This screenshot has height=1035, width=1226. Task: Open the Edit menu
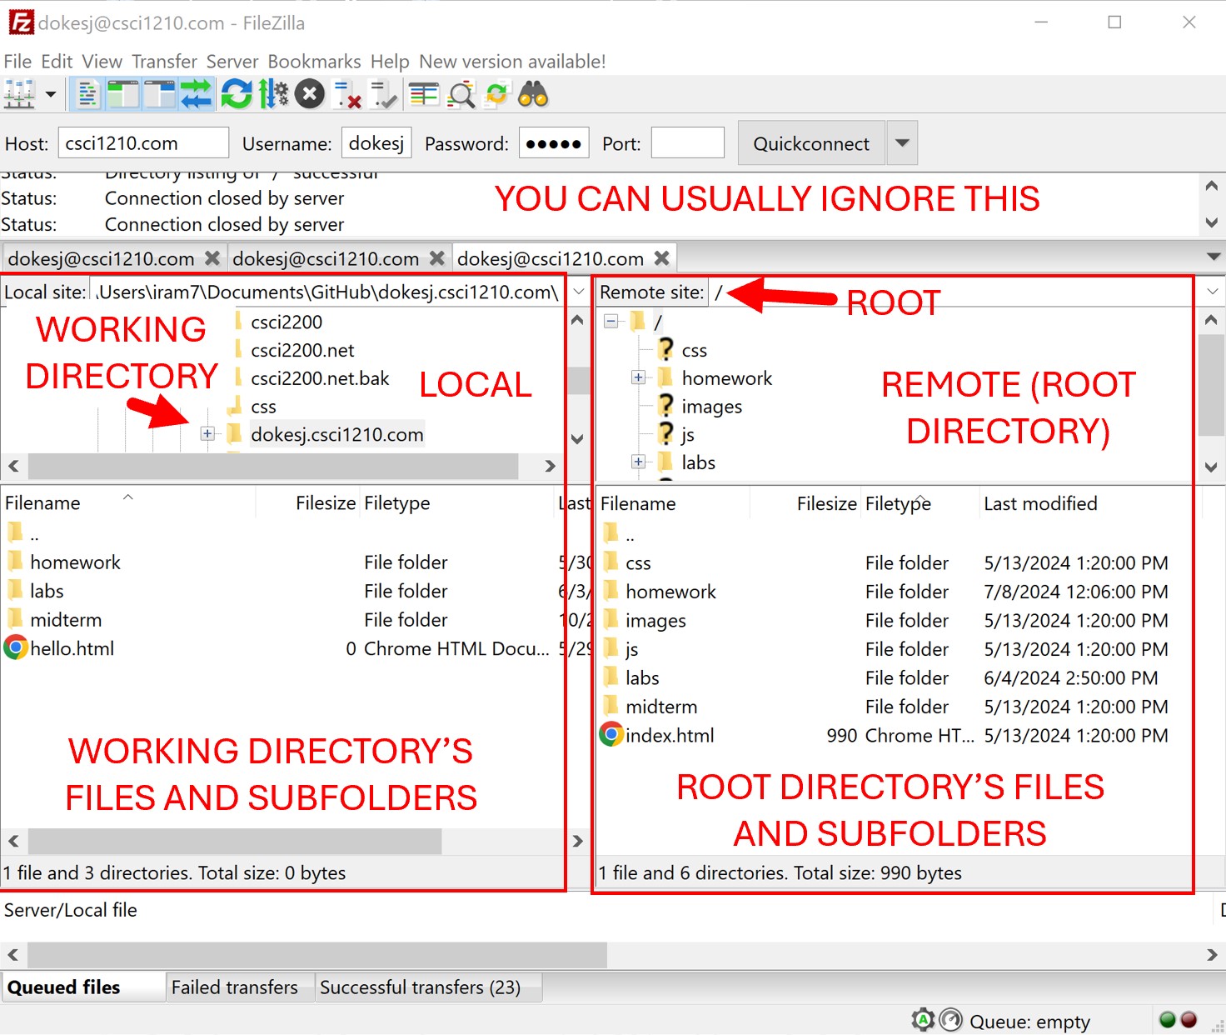57,62
